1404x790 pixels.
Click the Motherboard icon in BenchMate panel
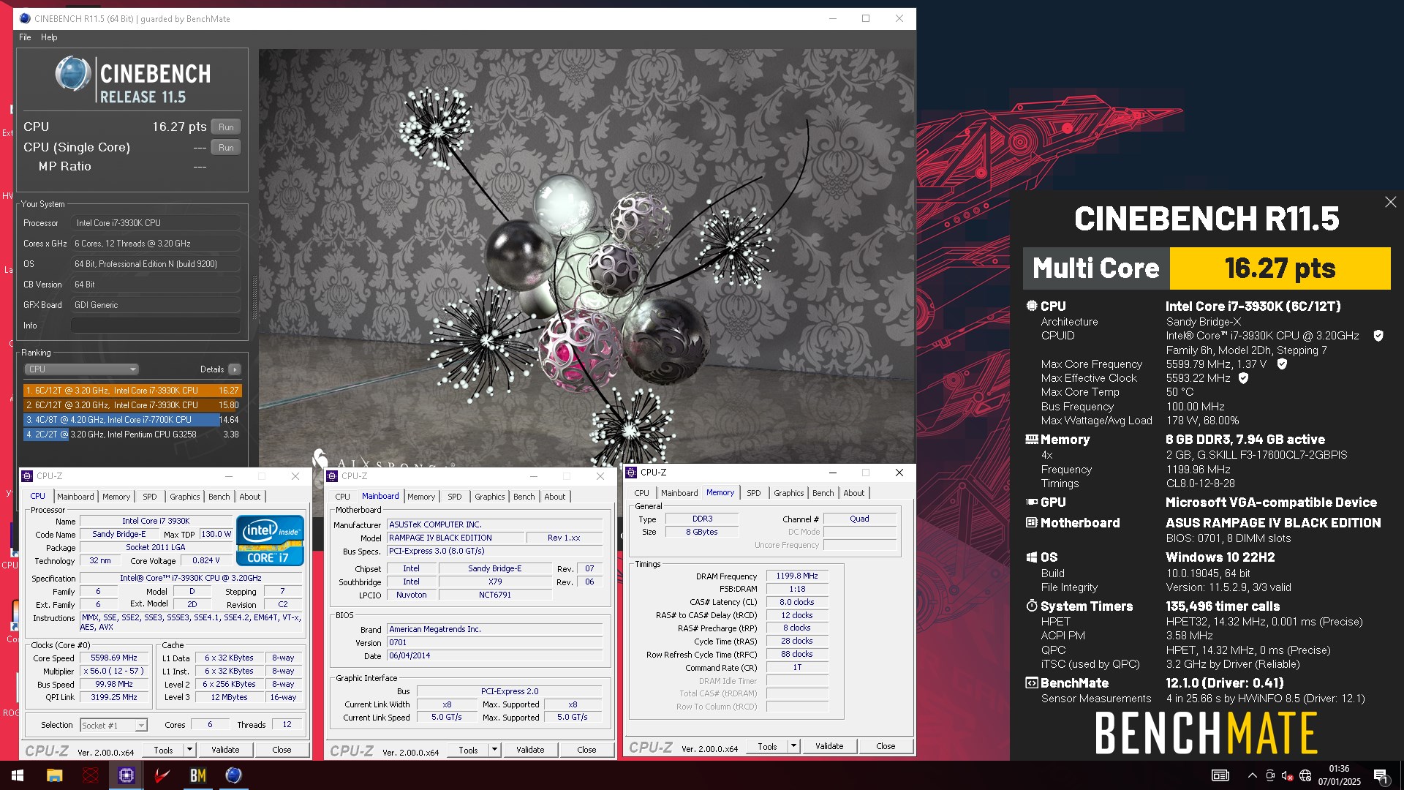click(1032, 522)
